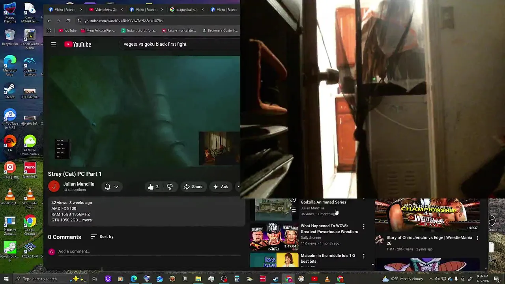Viewport: 505px width, 284px height.
Task: Open Task View on the taskbar
Action: tap(95, 279)
